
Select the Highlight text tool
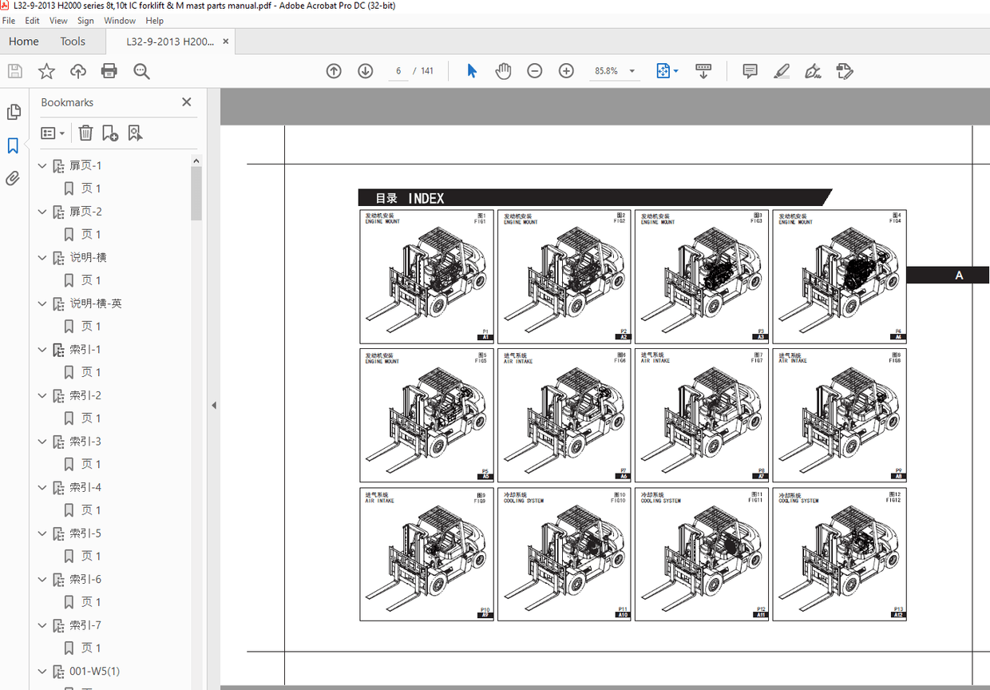(x=781, y=70)
